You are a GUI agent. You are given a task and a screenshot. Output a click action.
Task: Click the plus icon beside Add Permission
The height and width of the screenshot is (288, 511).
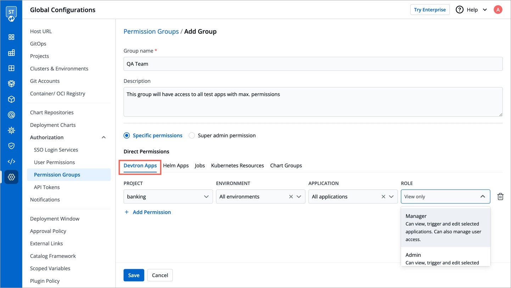127,212
